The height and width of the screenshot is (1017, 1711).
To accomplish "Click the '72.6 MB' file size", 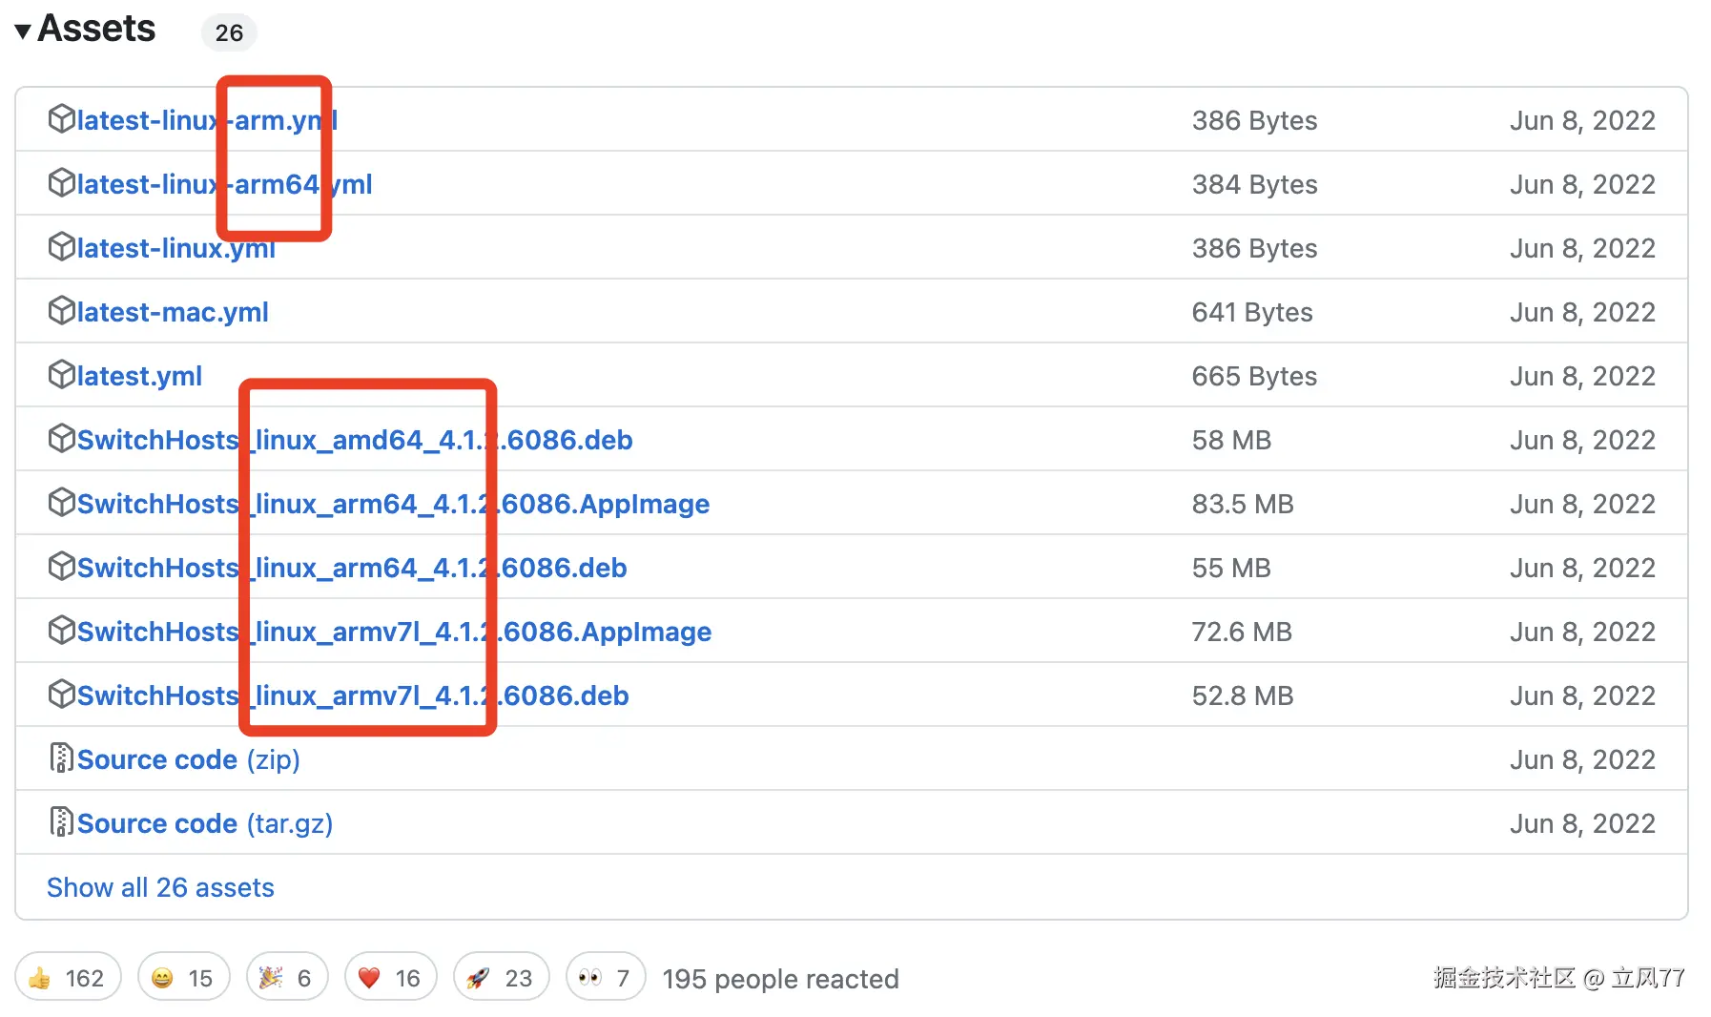I will pyautogui.click(x=1242, y=632).
